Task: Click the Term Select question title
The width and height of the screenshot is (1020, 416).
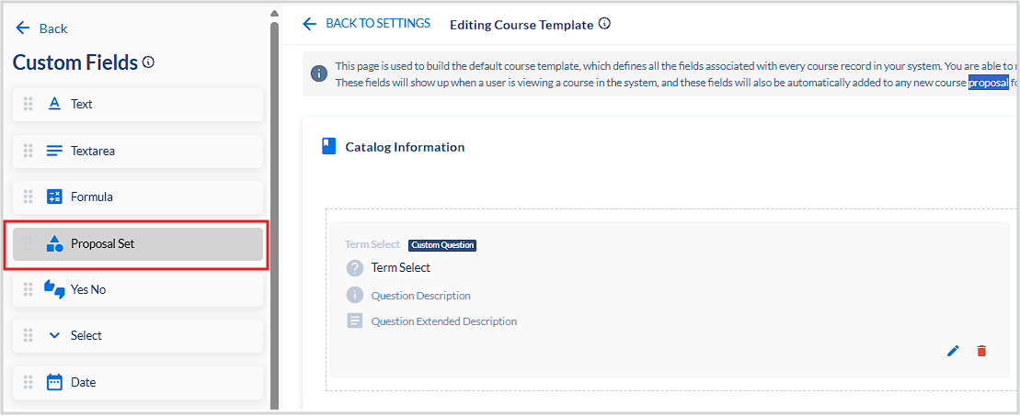Action: pyautogui.click(x=400, y=268)
